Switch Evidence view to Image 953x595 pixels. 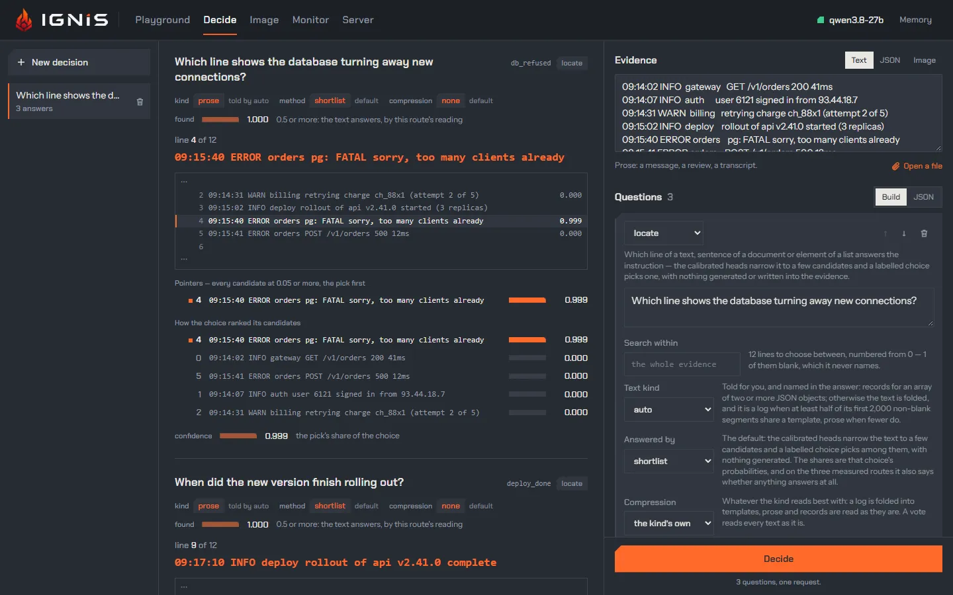(925, 60)
